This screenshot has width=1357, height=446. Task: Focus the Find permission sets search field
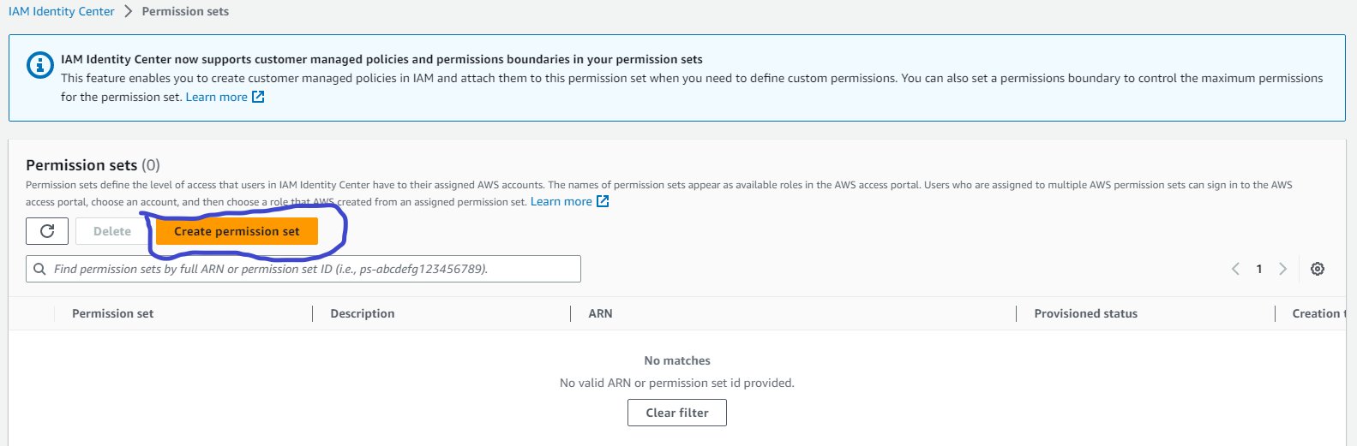(x=309, y=269)
